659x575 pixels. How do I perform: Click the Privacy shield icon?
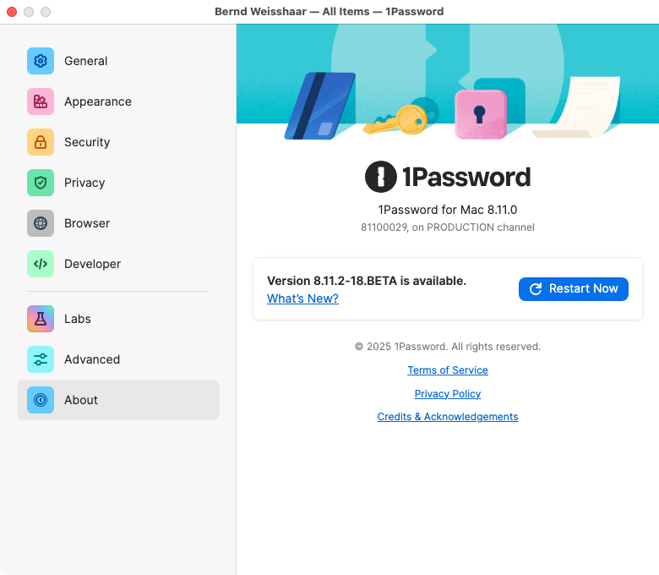41,183
